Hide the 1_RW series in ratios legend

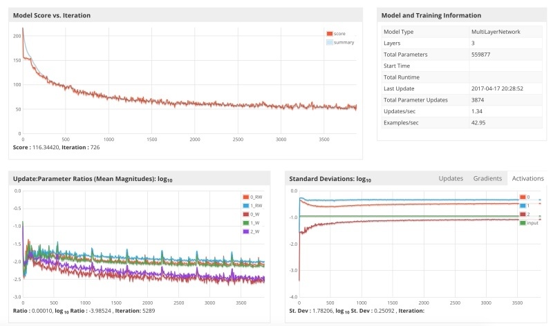pos(252,205)
